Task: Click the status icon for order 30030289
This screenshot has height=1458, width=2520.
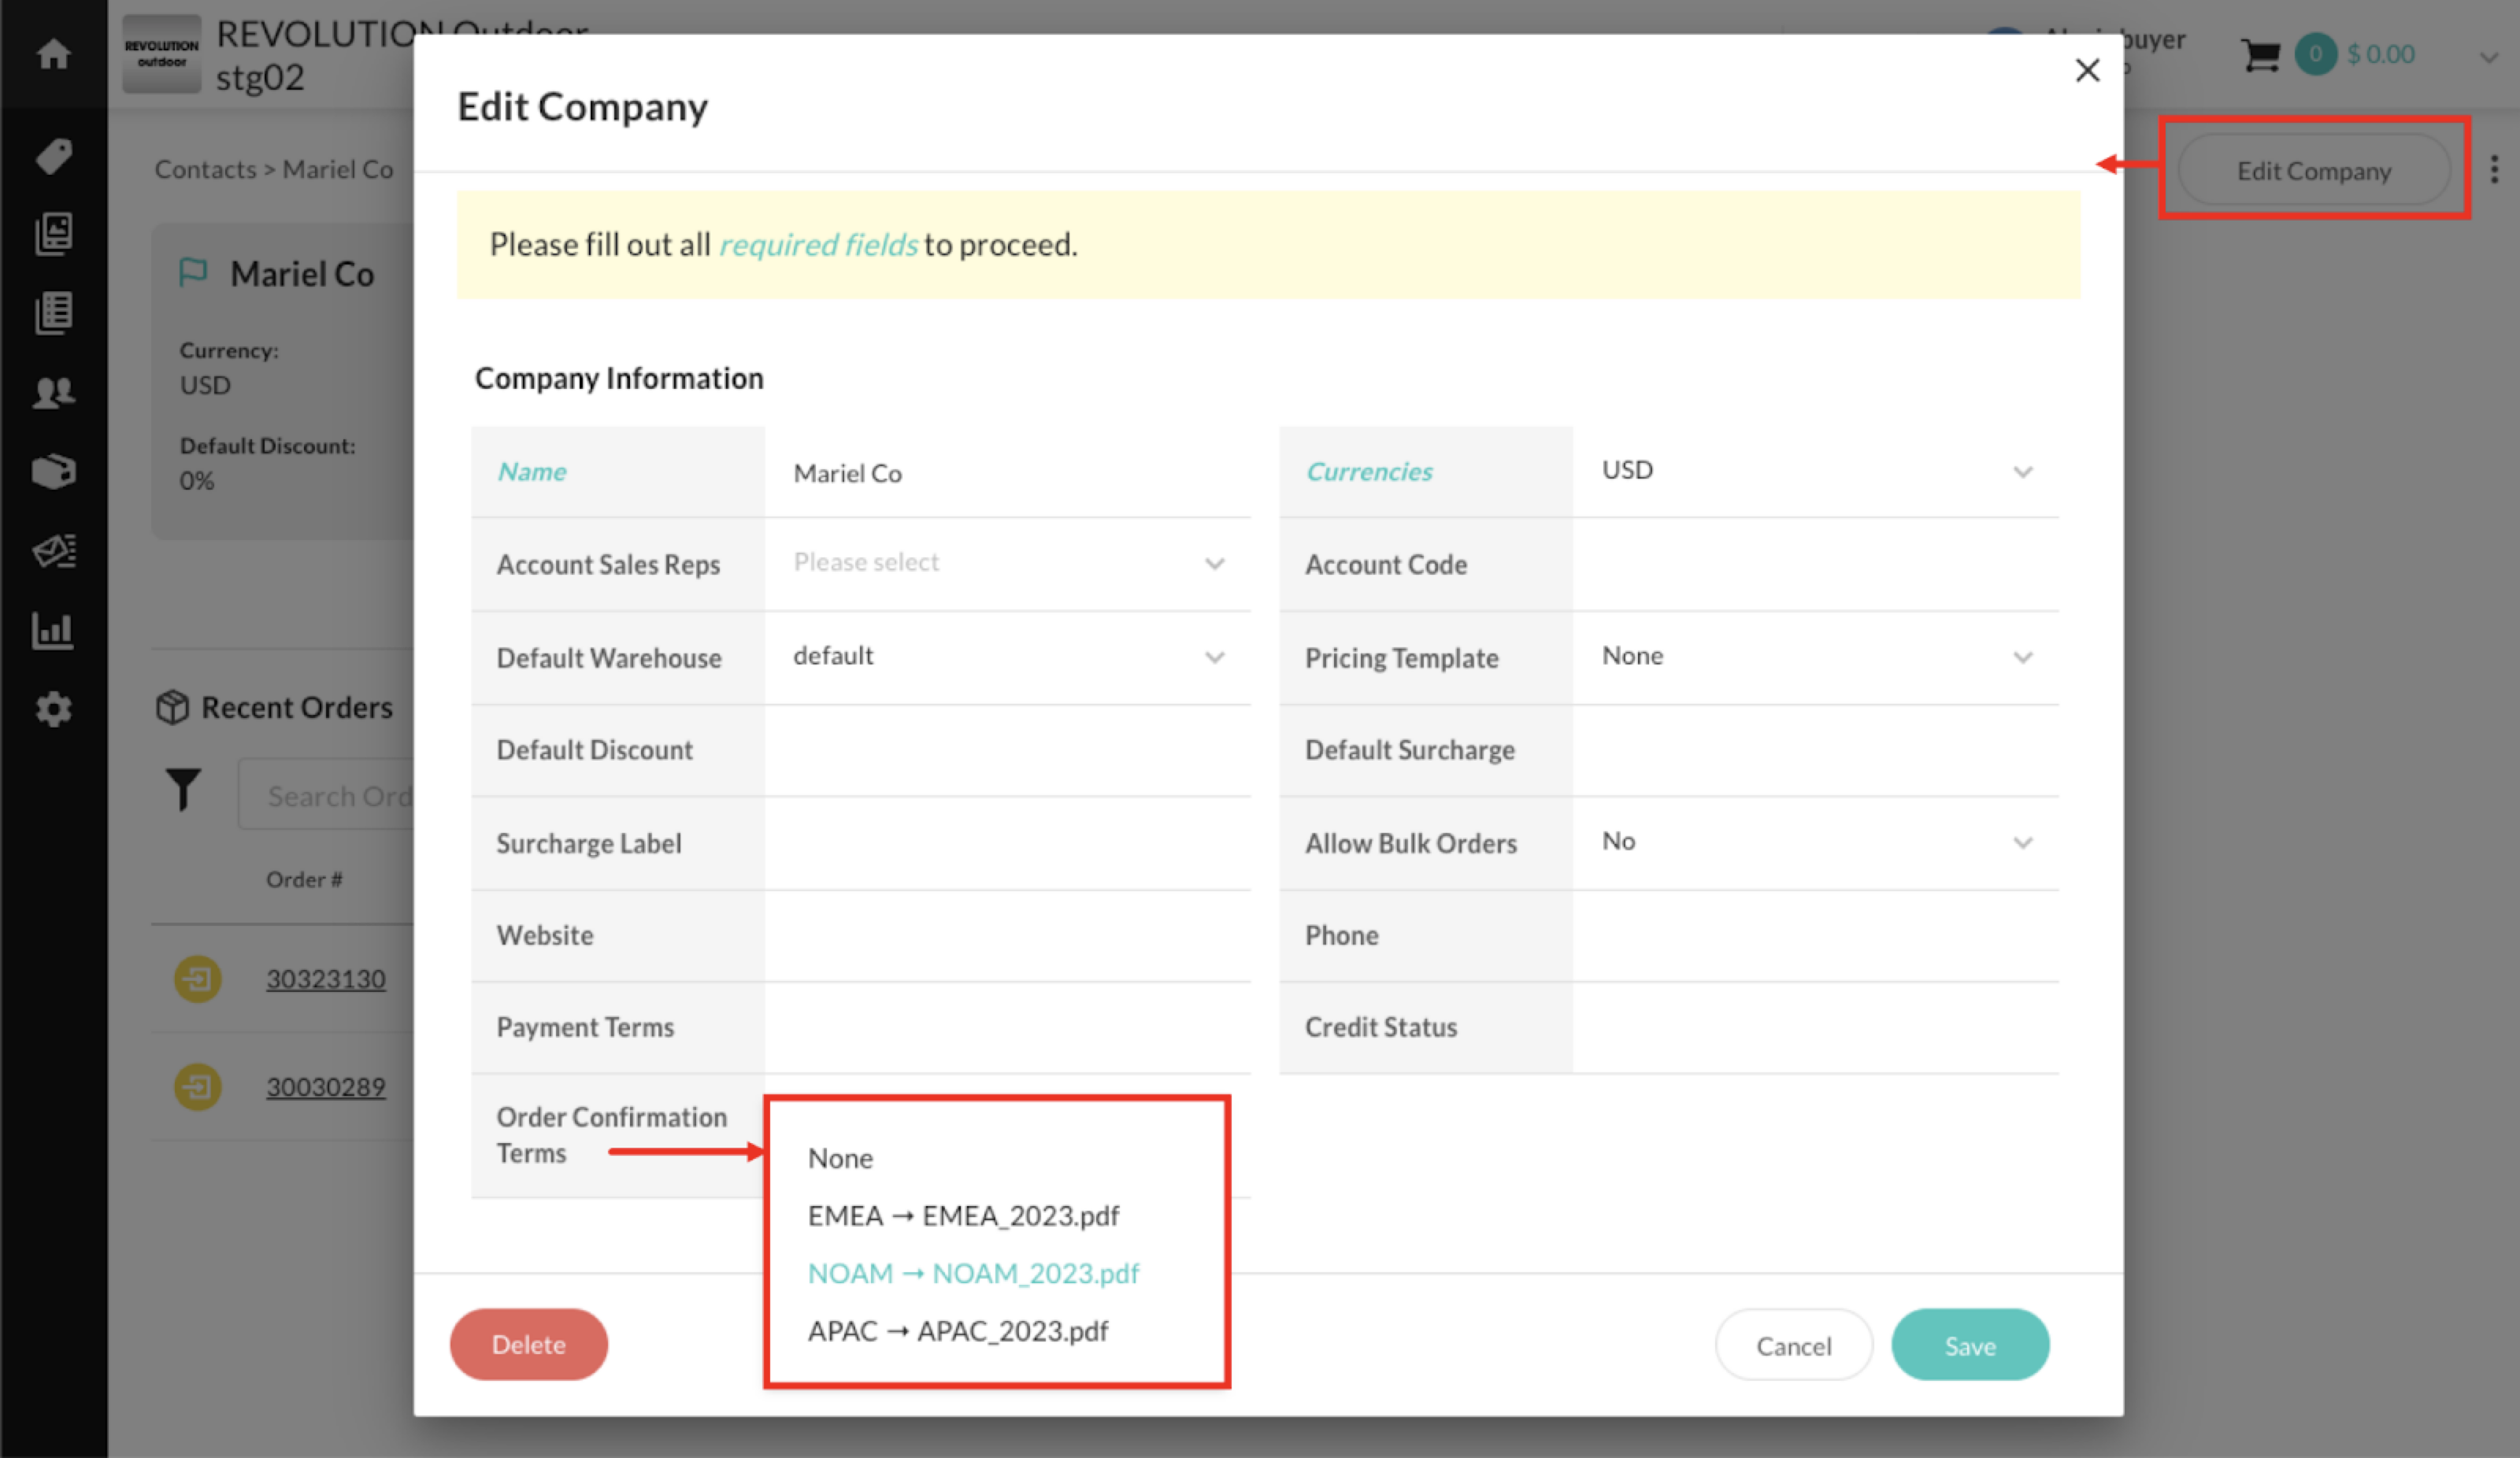Action: pyautogui.click(x=198, y=1086)
